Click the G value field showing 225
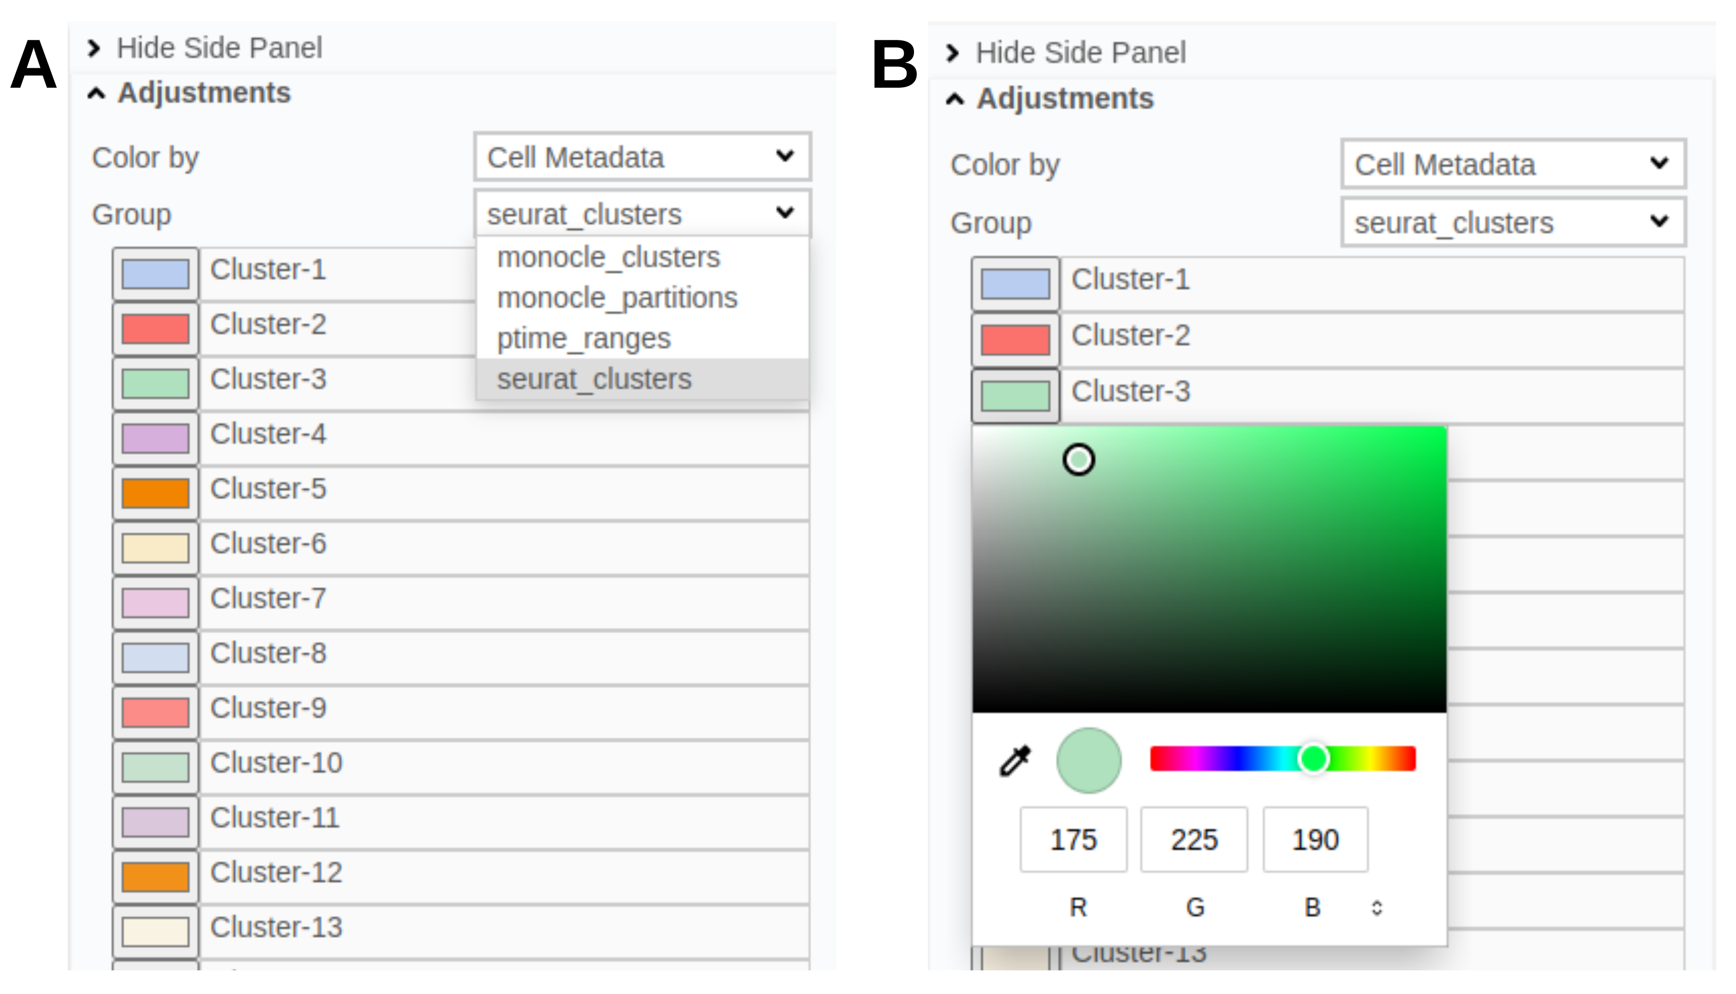The width and height of the screenshot is (1736, 994). (1193, 840)
